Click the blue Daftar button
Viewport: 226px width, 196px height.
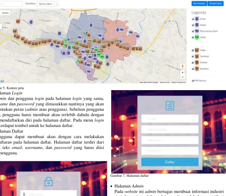(x=170, y=162)
